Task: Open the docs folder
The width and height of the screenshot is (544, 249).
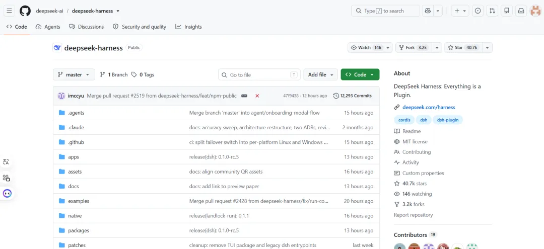Action: click(73, 186)
